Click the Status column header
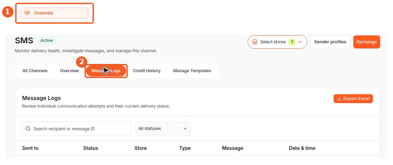The width and height of the screenshot is (393, 165). tap(91, 148)
